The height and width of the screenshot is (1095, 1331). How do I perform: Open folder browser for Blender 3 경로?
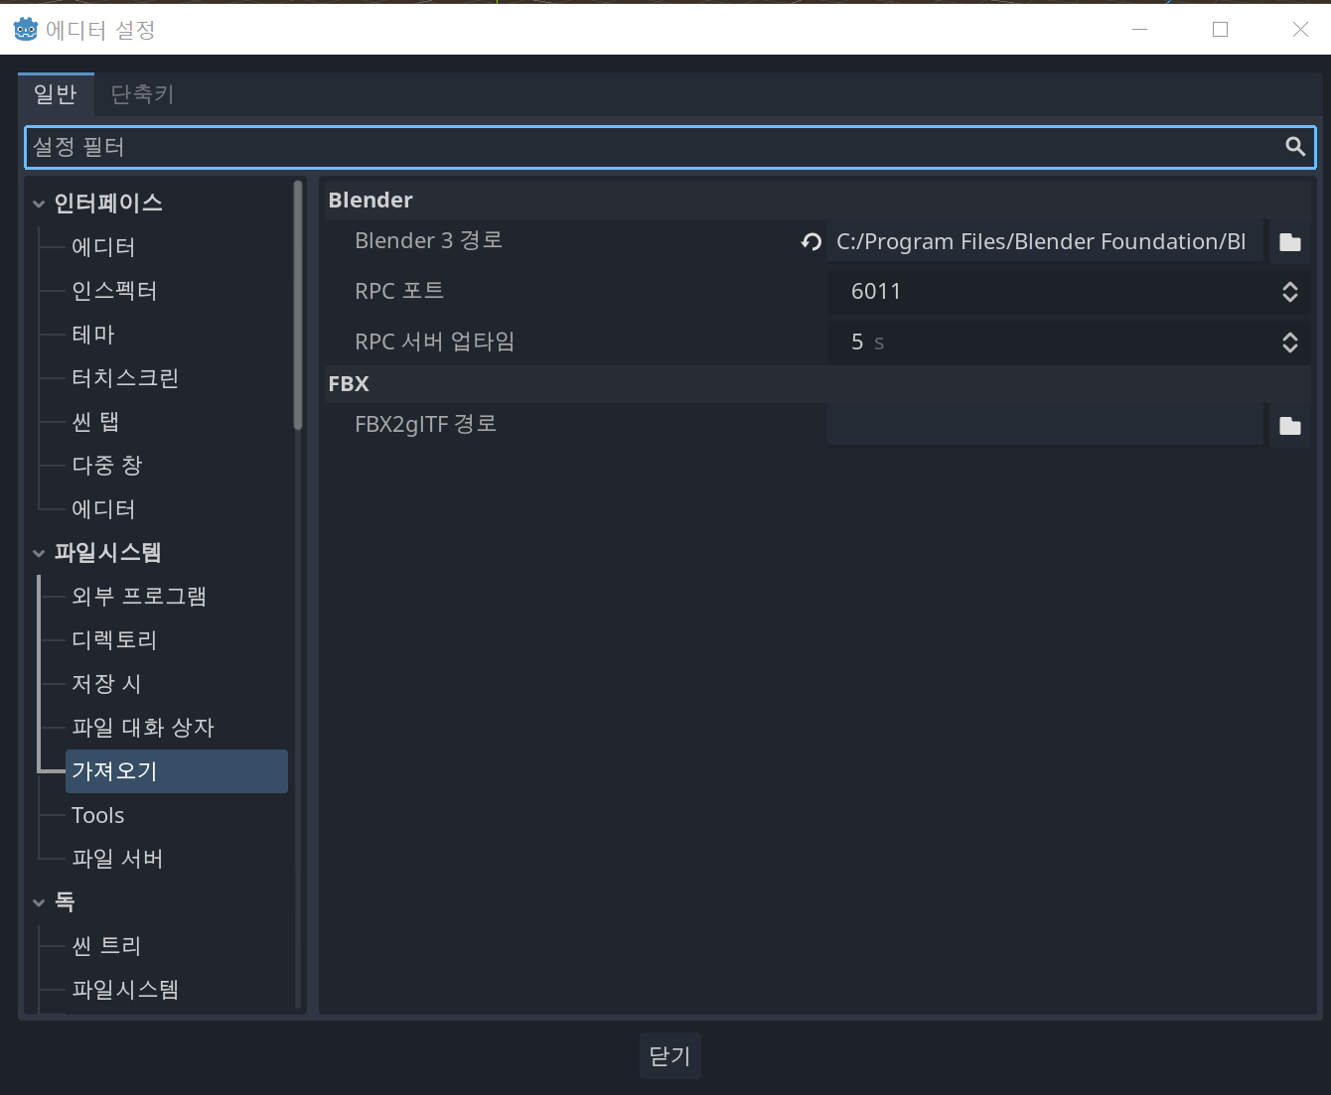1290,241
